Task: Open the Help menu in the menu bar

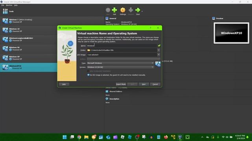Action: tap(16, 5)
